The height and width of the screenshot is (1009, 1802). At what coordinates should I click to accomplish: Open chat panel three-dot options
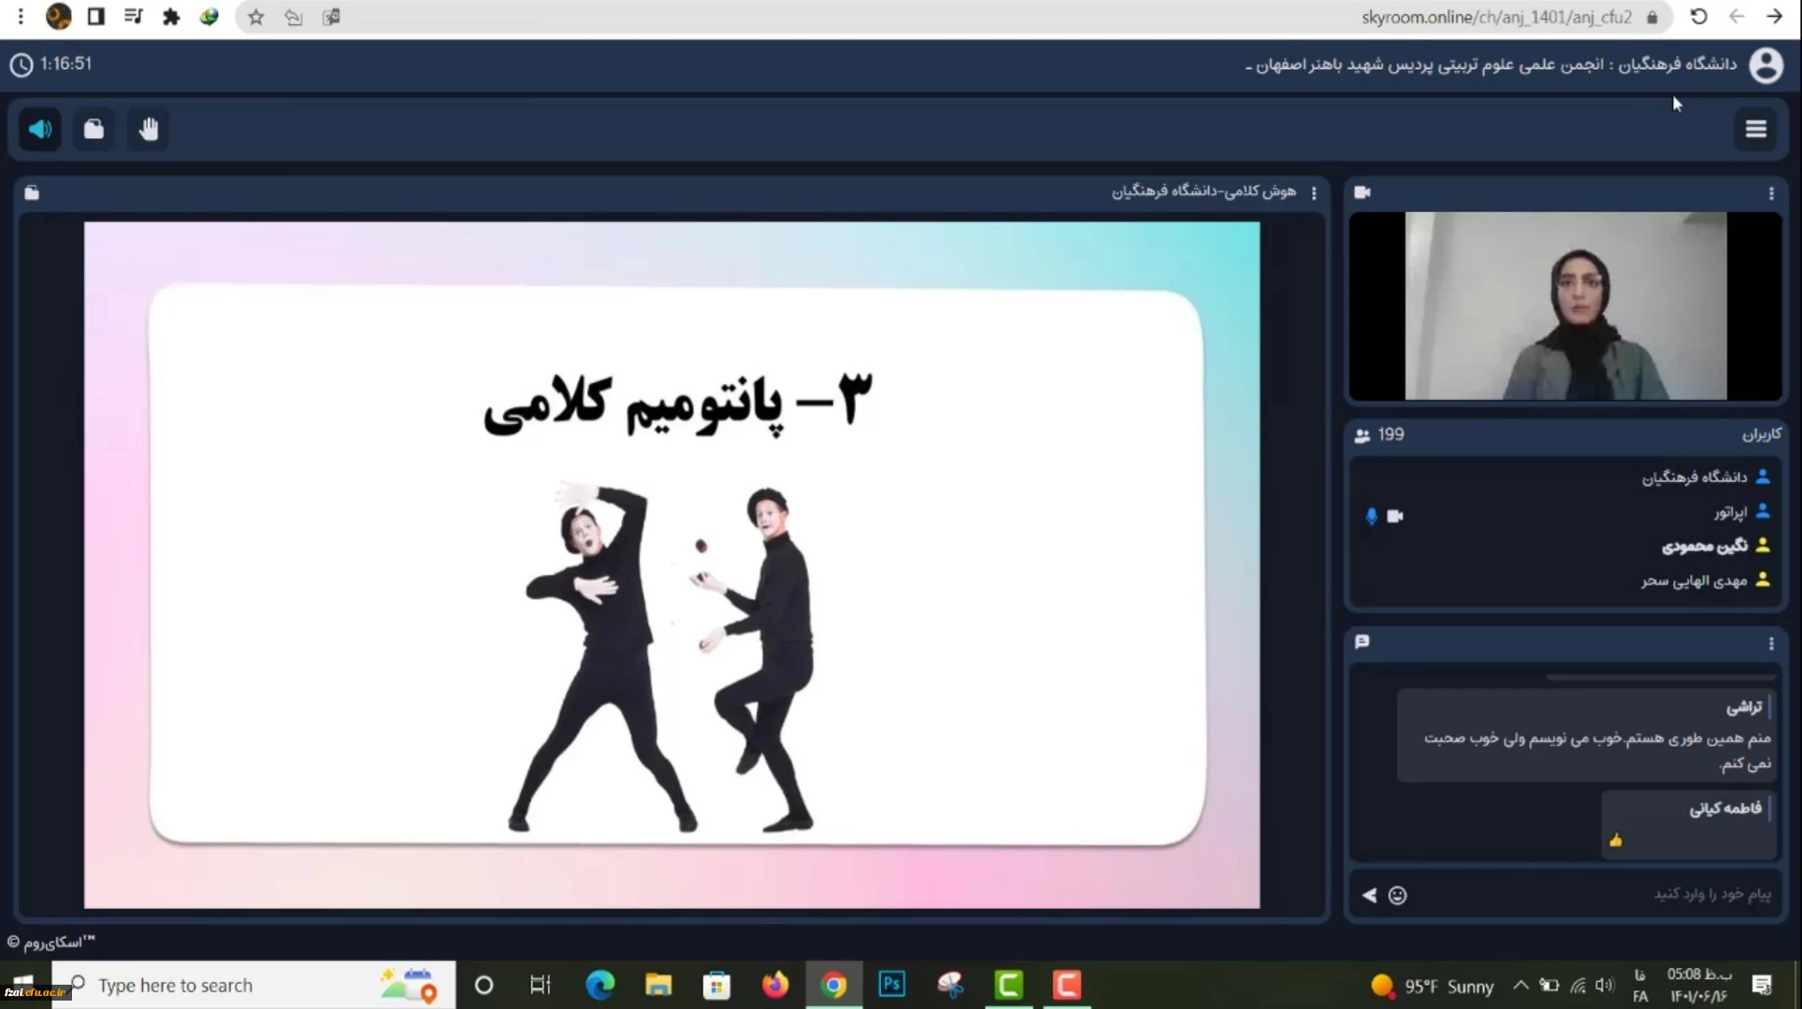(x=1770, y=644)
